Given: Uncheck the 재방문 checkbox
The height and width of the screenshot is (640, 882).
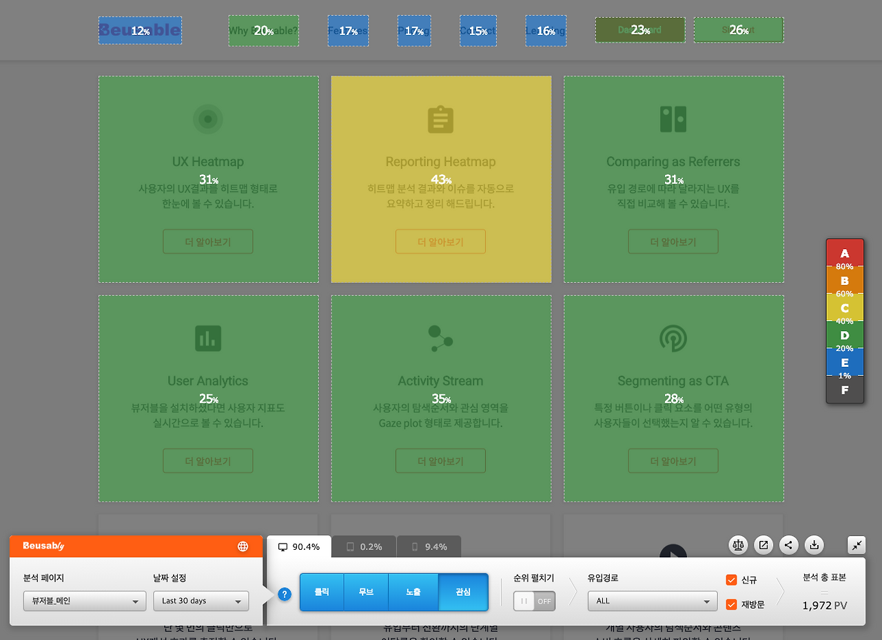Looking at the screenshot, I should tap(732, 604).
